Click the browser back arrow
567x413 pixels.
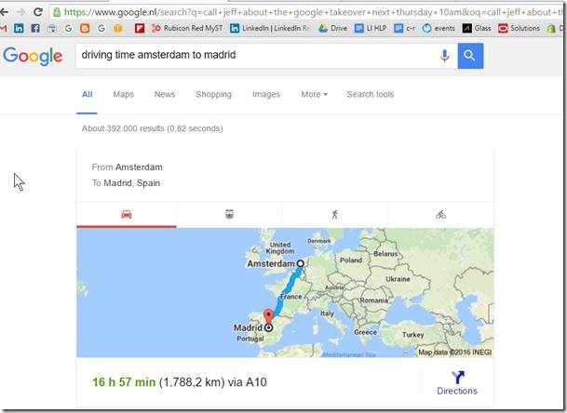tap(4, 12)
